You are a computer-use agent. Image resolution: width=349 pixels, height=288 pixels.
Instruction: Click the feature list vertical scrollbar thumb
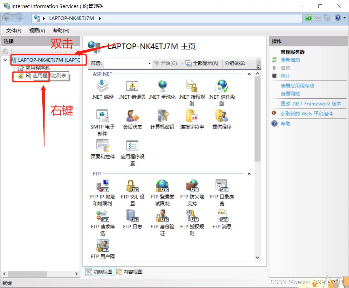tap(257, 119)
